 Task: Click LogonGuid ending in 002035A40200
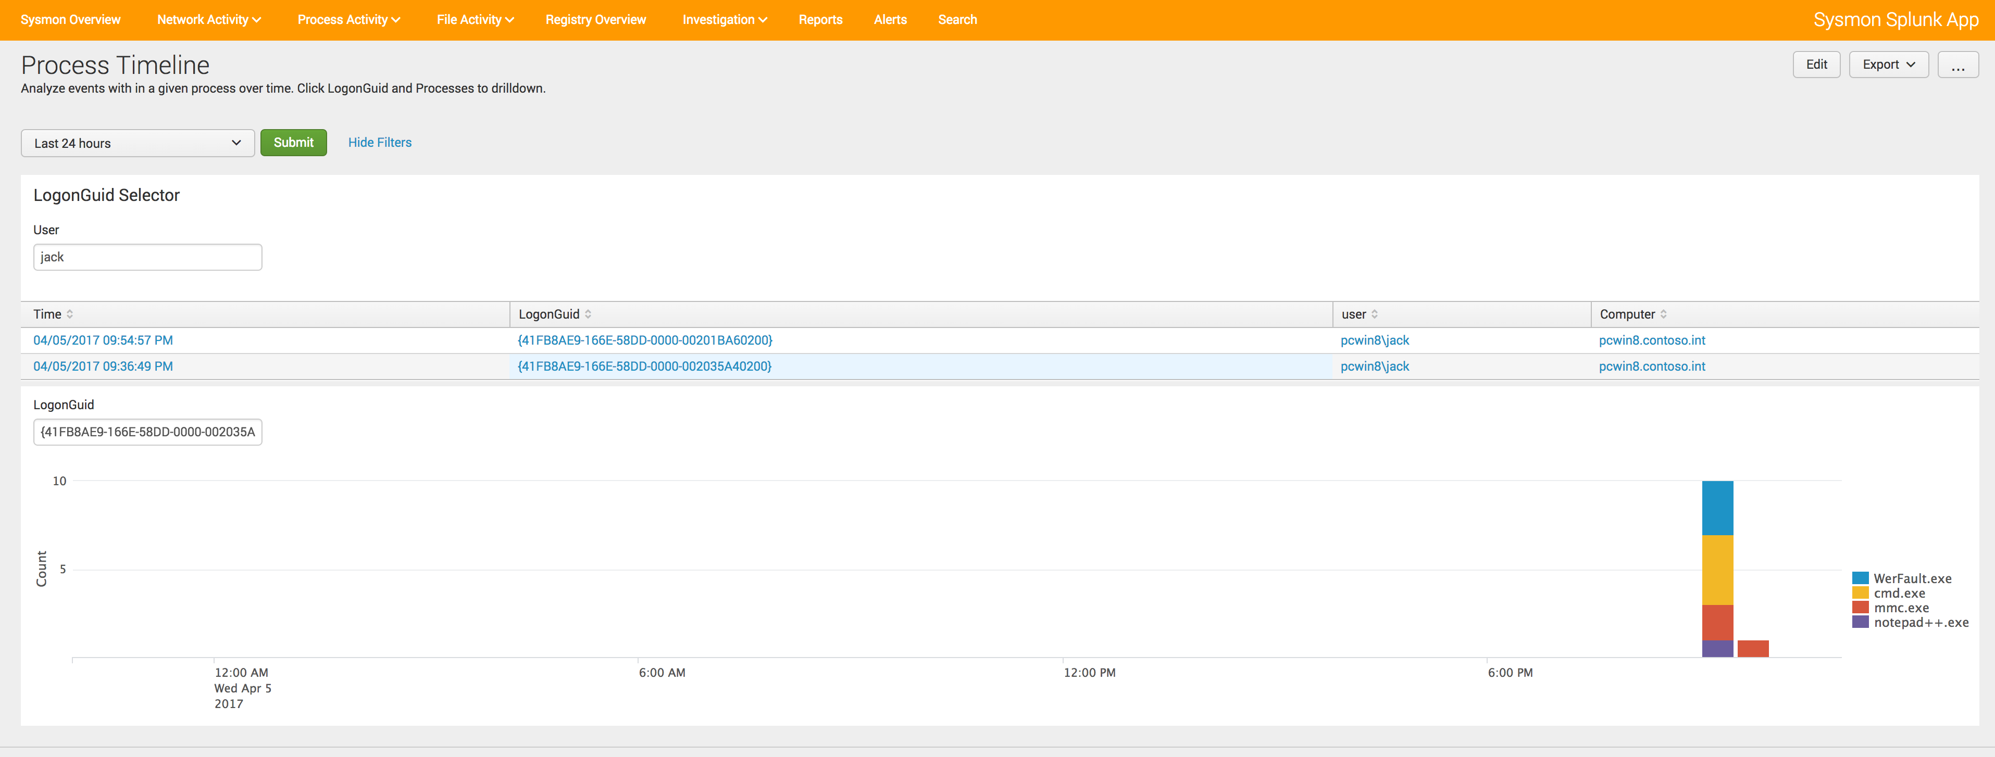click(644, 367)
